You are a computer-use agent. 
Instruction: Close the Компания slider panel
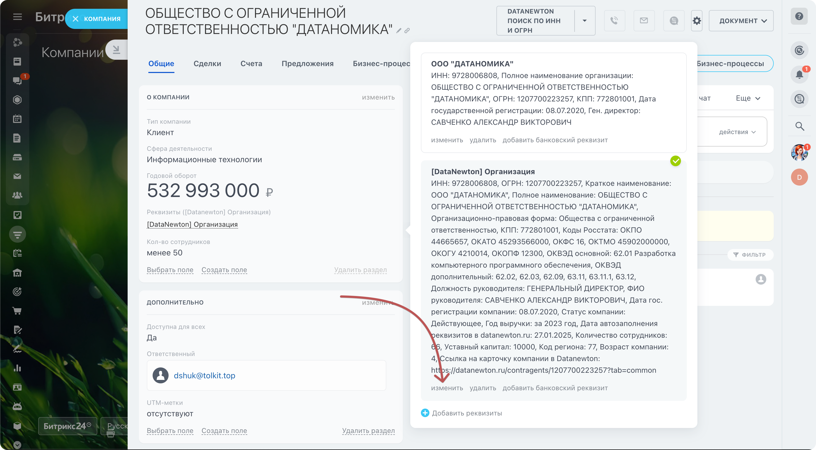(x=76, y=19)
